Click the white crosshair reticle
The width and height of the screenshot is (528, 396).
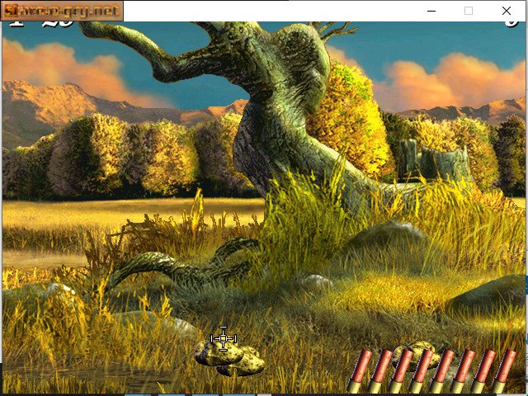pos(224,338)
